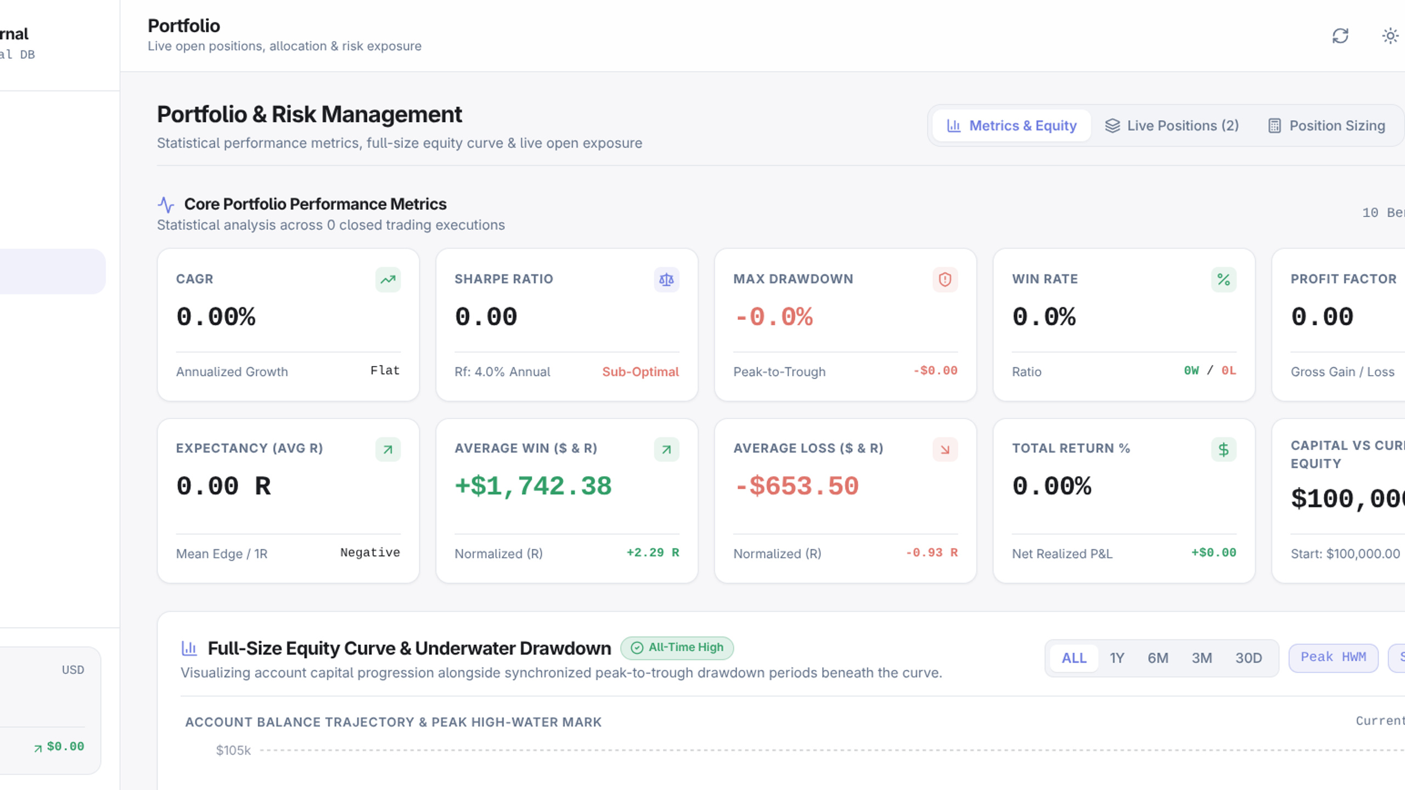The width and height of the screenshot is (1405, 790).
Task: Click the Average Win up-arrow icon
Action: (x=666, y=449)
